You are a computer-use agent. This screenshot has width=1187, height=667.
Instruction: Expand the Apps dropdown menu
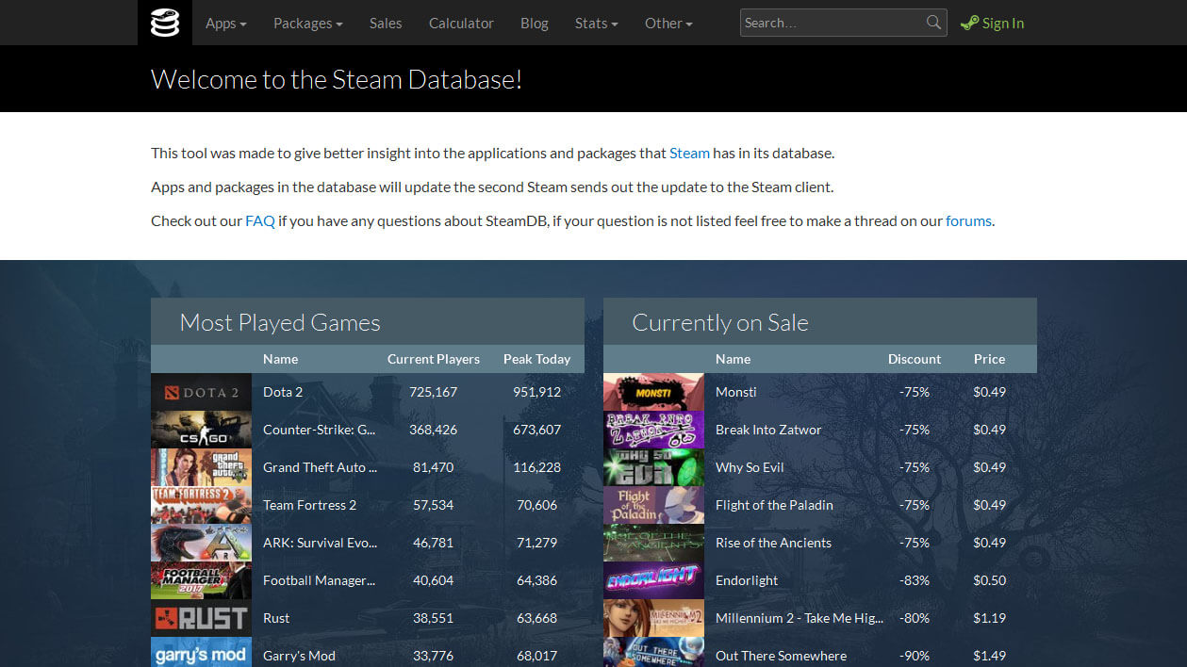pos(226,23)
